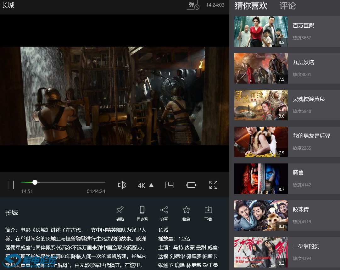Image resolution: width=340 pixels, height=270 pixels.
Task: Toggle danmaku bullet comments off
Action: coord(193,5)
